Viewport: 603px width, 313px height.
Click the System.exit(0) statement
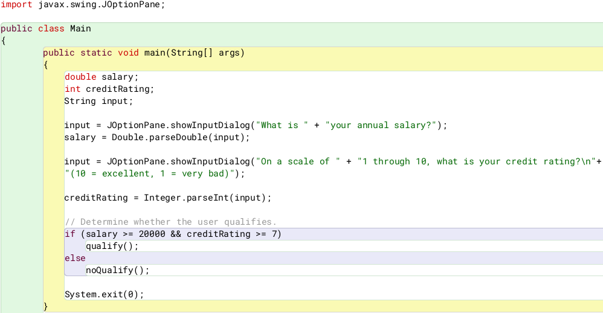(x=104, y=294)
